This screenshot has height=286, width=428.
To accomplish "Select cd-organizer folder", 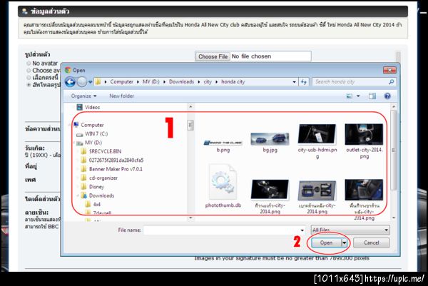I will tap(99, 178).
